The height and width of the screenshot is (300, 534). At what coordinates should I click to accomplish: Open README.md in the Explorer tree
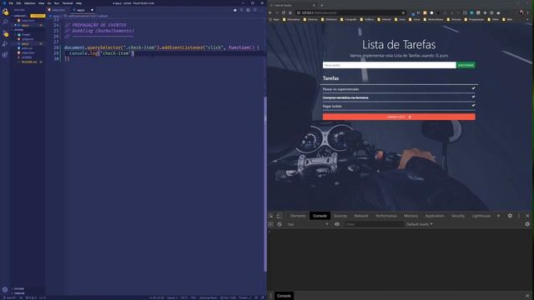[x=29, y=62]
